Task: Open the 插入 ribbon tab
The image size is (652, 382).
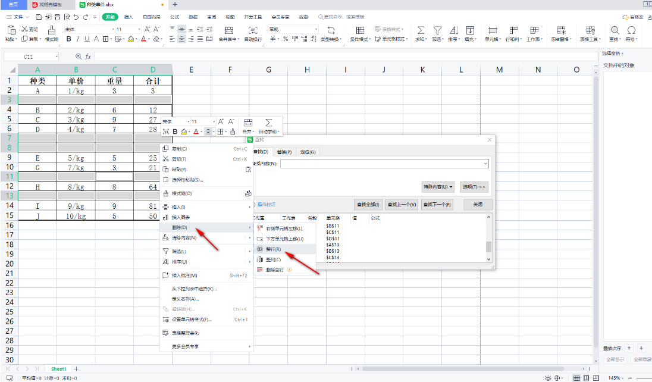Action: tap(128, 17)
